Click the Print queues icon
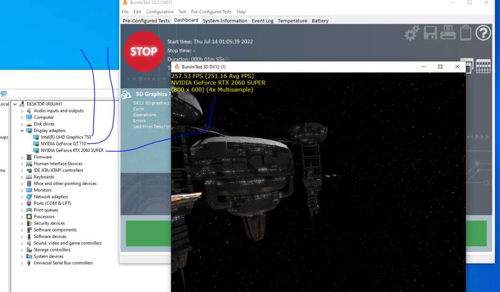Viewport: 500px width, 292px height. click(29, 210)
